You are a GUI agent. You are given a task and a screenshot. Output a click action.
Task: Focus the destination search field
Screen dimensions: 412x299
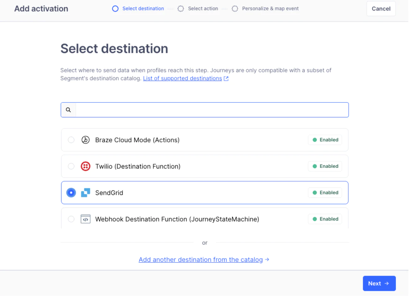coord(205,110)
